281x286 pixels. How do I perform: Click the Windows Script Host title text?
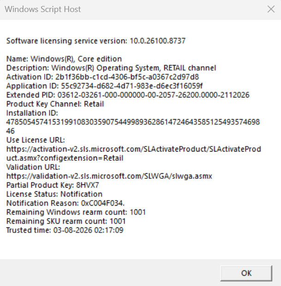42,9
